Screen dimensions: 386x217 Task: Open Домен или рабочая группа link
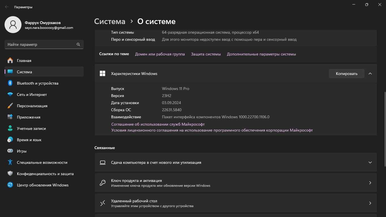pyautogui.click(x=160, y=54)
